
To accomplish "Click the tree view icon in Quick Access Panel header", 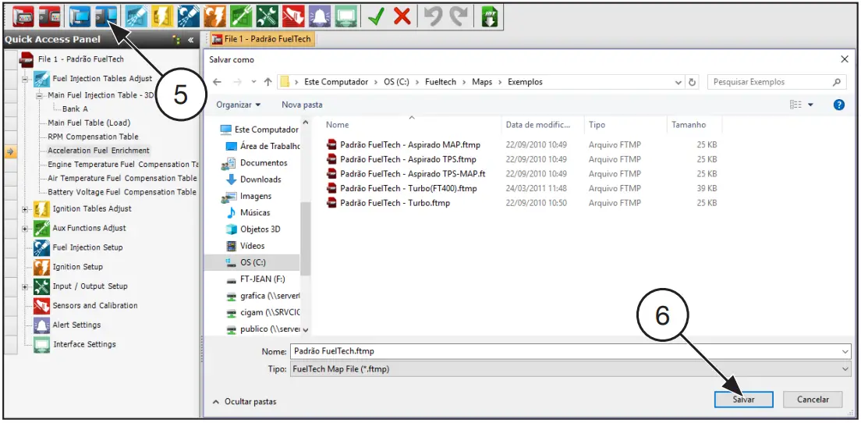I will click(x=177, y=40).
